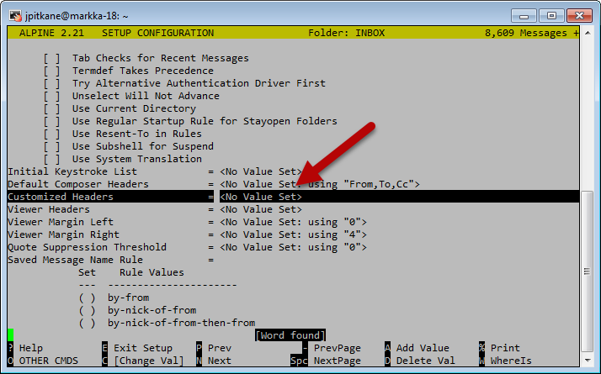Screen dimensions: 601x374
Task: Click Add Value command
Action: (x=417, y=348)
